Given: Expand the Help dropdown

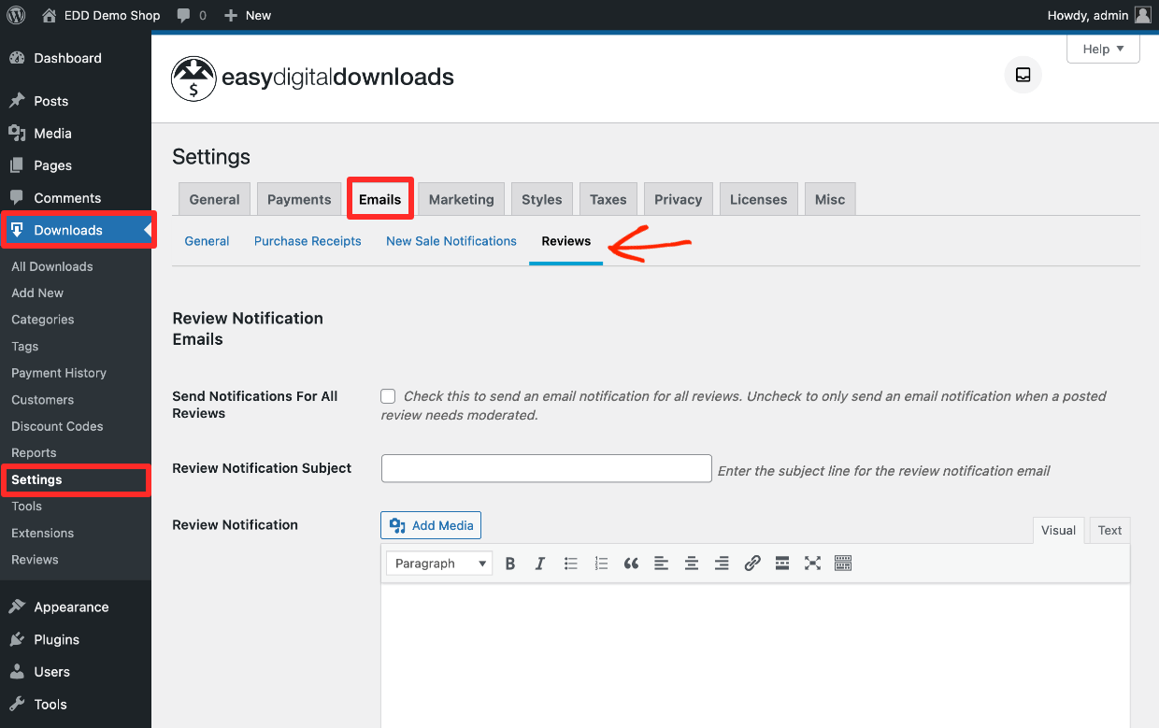Looking at the screenshot, I should click(x=1103, y=50).
